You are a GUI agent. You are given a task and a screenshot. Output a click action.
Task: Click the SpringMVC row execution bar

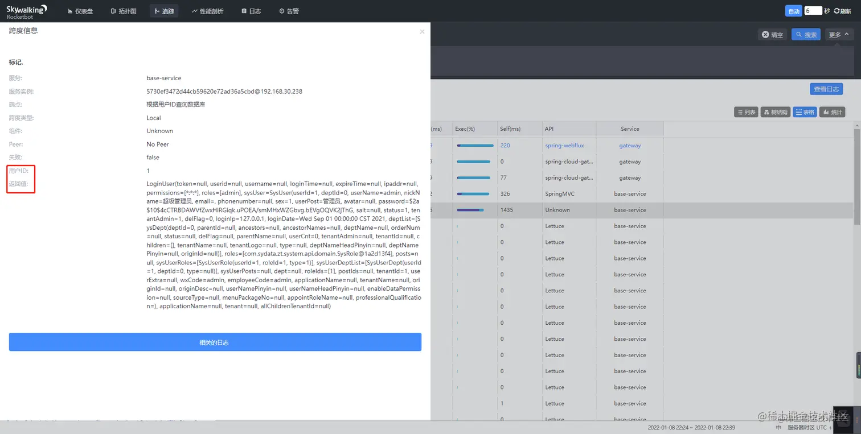click(x=473, y=194)
